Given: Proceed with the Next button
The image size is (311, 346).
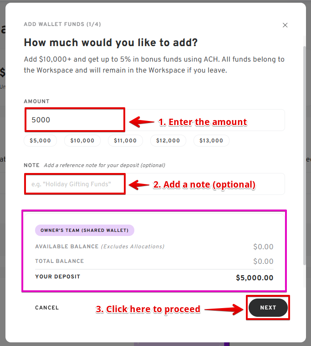Looking at the screenshot, I should click(268, 308).
